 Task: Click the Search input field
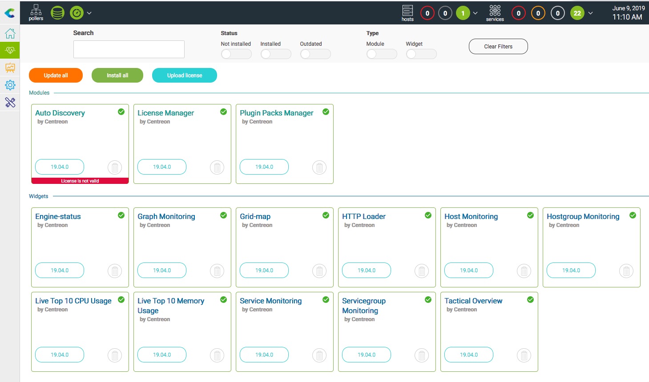pos(129,49)
